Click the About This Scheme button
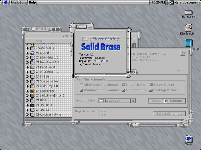This screenshot has height=150, width=201. coord(167,101)
